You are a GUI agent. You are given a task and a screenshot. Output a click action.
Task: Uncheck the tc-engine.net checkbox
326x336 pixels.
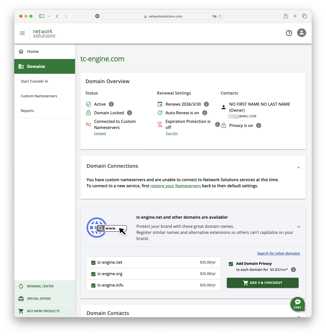point(93,263)
